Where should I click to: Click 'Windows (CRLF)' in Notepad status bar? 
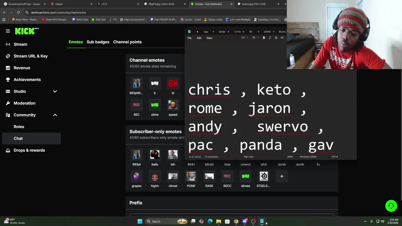pos(308,157)
